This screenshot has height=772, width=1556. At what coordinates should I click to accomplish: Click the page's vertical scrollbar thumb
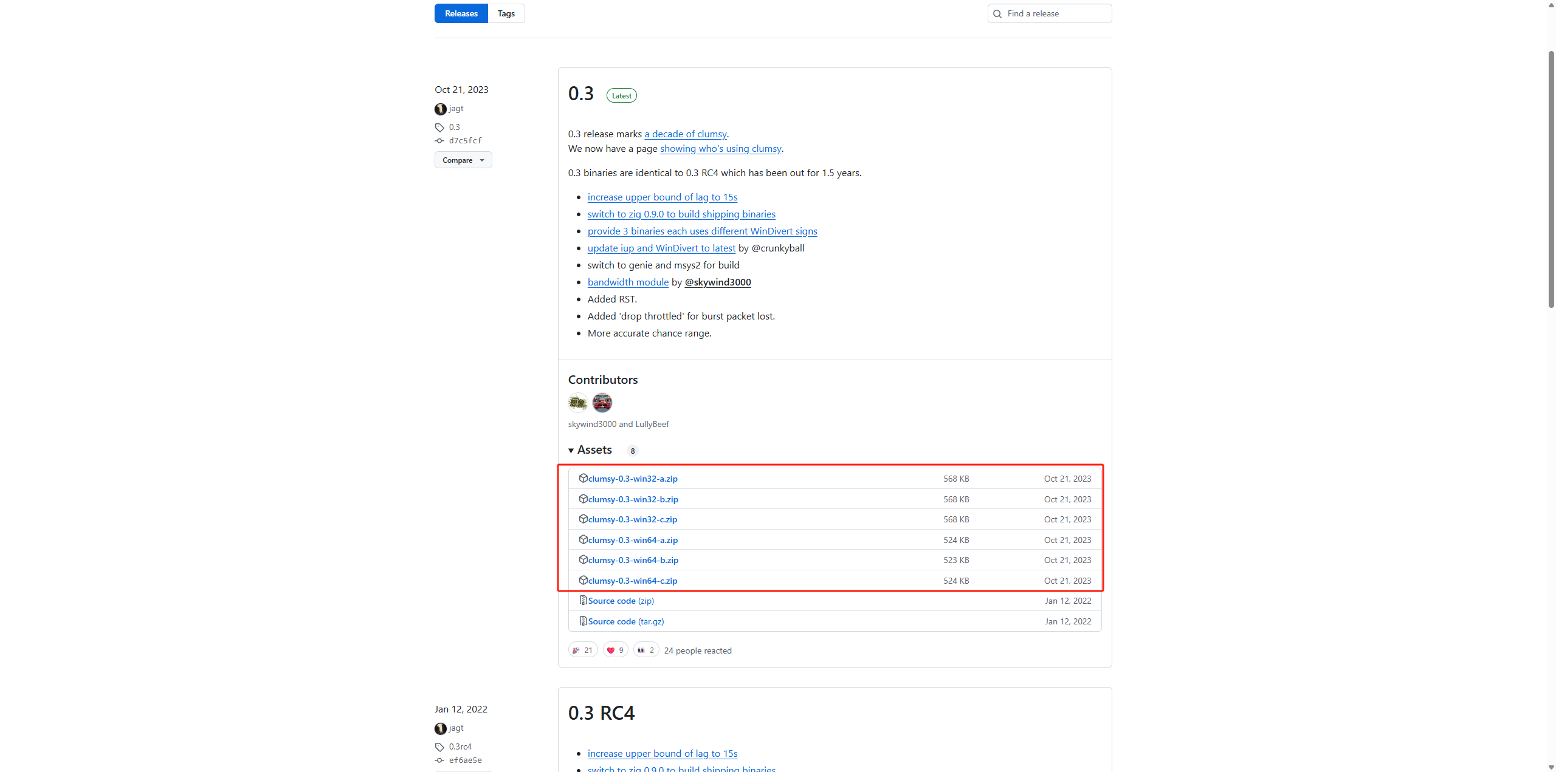click(1551, 179)
